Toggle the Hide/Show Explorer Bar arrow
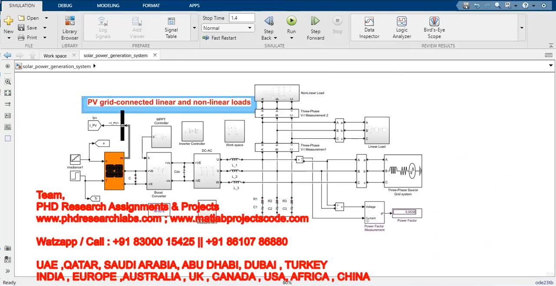Viewport: 556px width, 286px height. (7, 66)
